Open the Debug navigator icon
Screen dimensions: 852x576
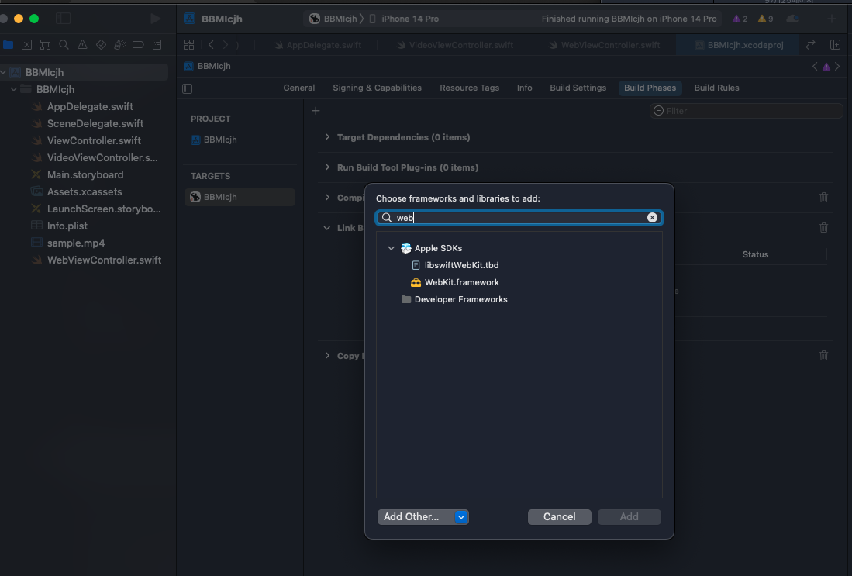[119, 44]
